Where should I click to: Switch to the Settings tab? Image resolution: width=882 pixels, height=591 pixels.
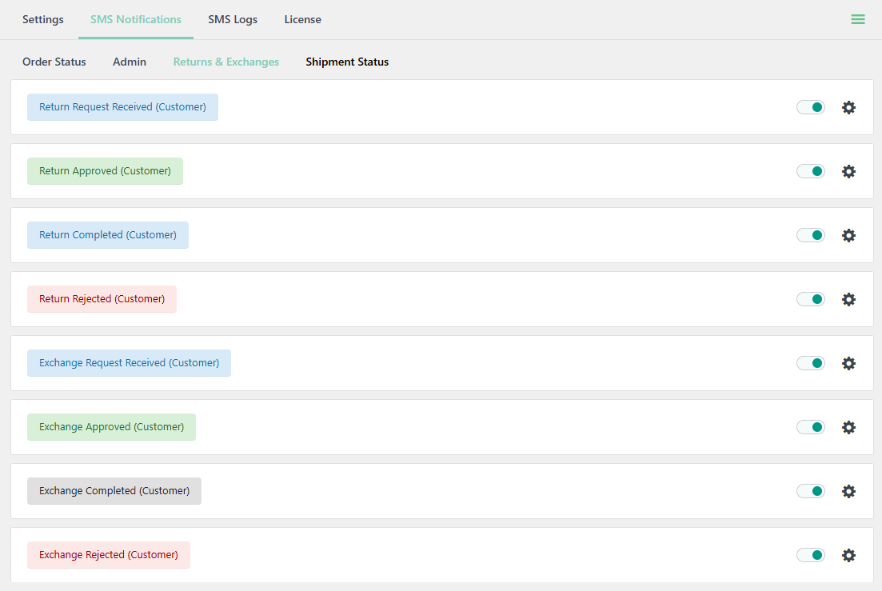click(43, 19)
